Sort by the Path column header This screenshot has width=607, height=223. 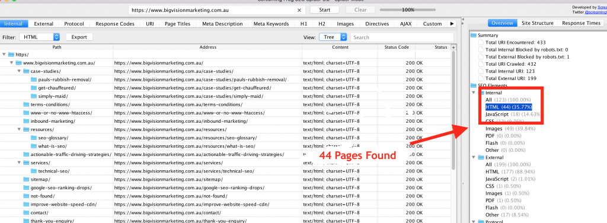point(57,47)
